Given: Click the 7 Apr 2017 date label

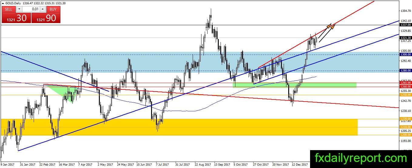Looking at the screenshot, I should point(86,165).
